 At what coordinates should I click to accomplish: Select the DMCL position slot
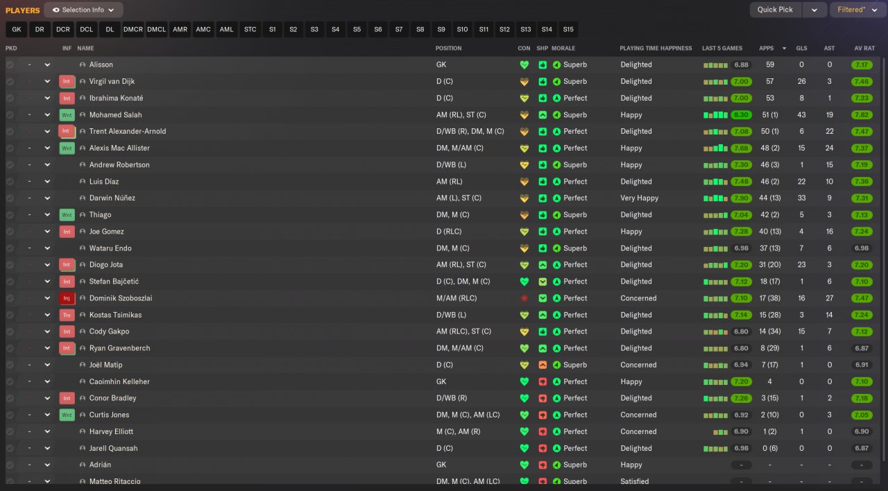pyautogui.click(x=157, y=30)
